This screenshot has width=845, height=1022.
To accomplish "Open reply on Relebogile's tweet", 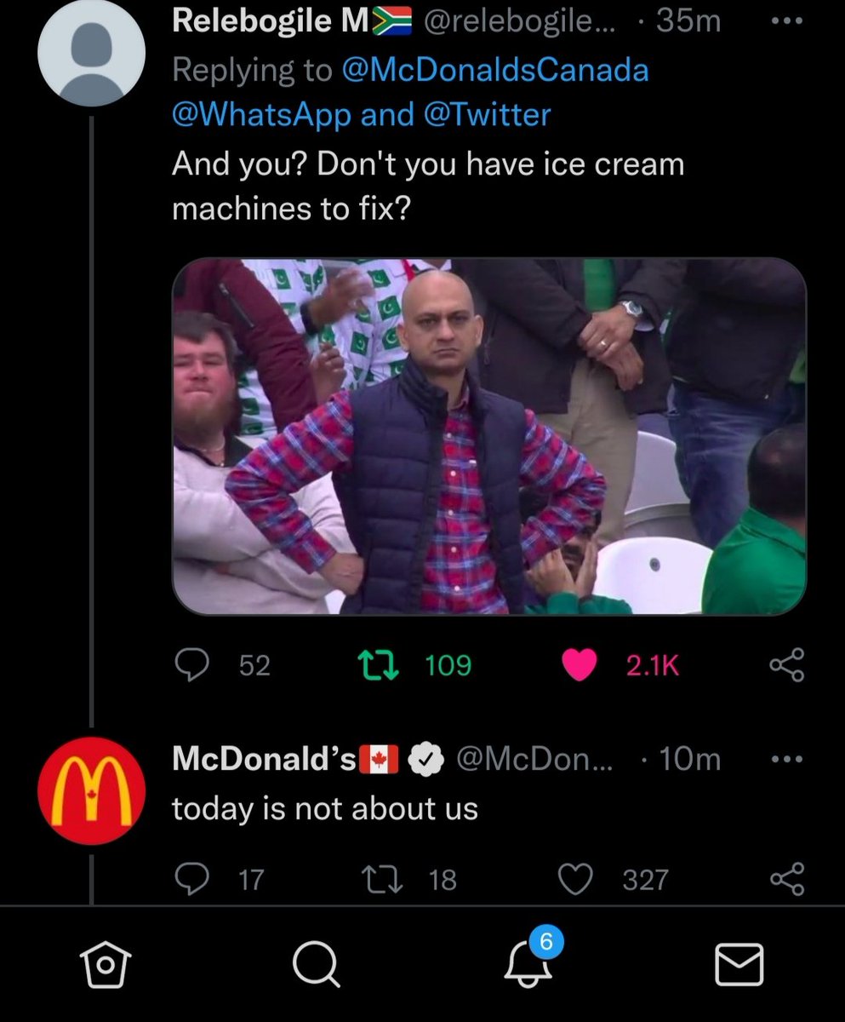I will pyautogui.click(x=193, y=665).
